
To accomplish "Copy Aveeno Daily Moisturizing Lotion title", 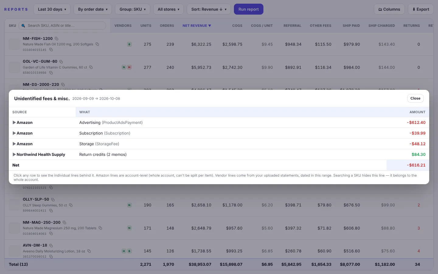I will tap(89, 251).
